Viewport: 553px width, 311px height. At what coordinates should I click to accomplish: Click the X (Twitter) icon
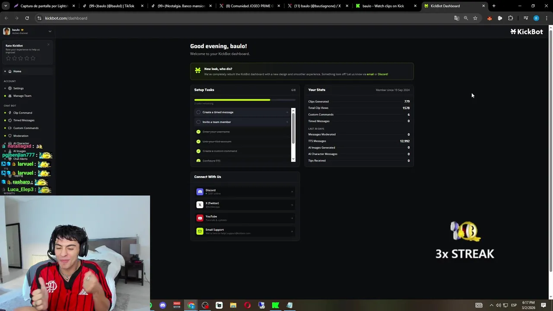(200, 205)
